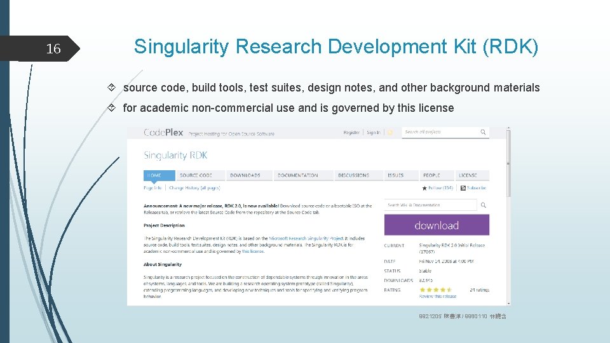This screenshot has height=343, width=610.
Task: Click the Subscribe link
Action: [477, 188]
